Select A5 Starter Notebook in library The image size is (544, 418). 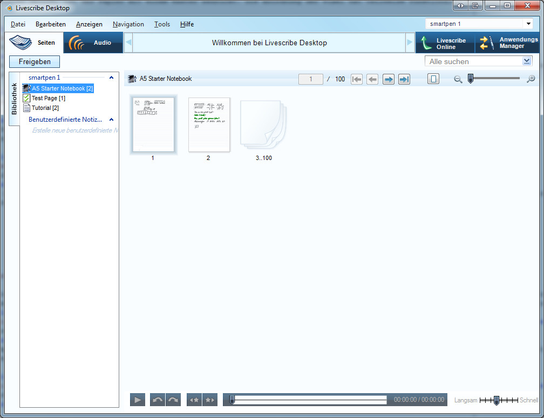tap(58, 88)
